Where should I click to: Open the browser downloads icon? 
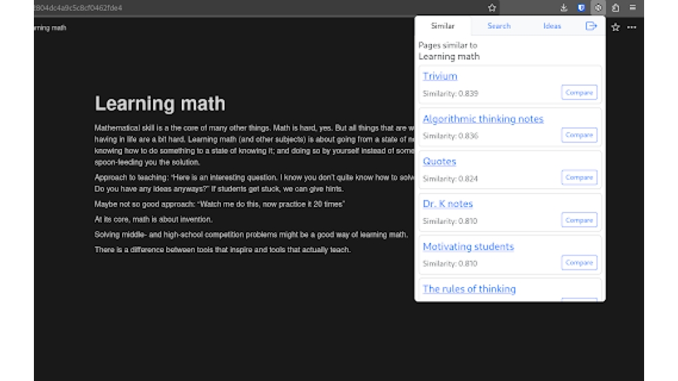[x=563, y=7]
